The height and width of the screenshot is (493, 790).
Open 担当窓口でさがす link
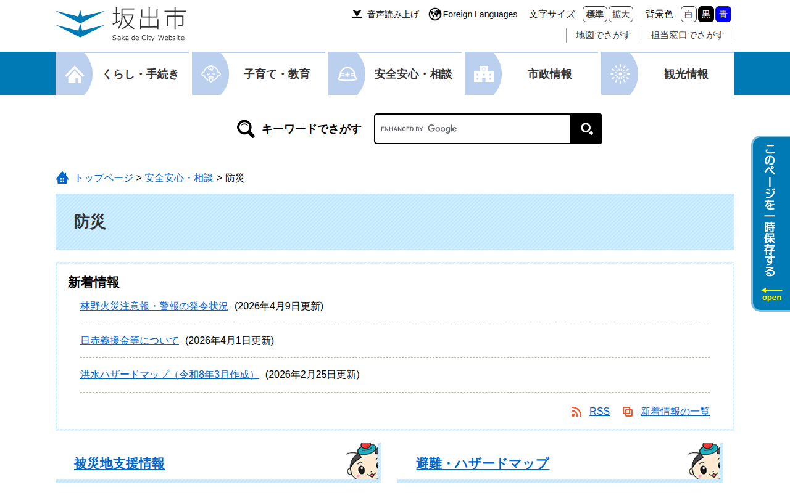[688, 35]
